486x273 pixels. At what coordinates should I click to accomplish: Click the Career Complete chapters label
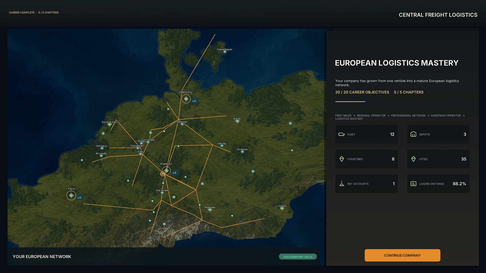click(x=34, y=12)
